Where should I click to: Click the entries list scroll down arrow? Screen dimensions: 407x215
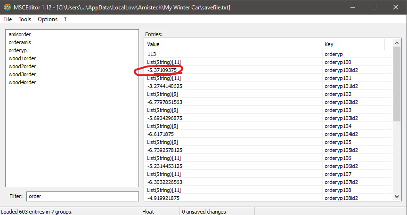397,197
